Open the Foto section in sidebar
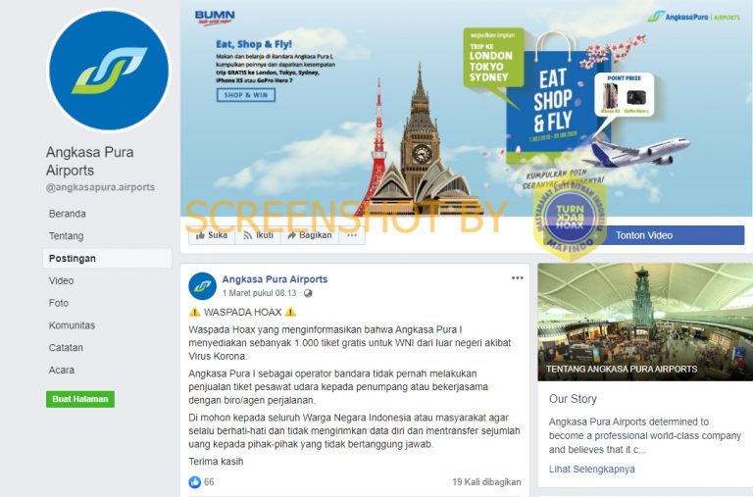This screenshot has height=497, width=753. [59, 303]
